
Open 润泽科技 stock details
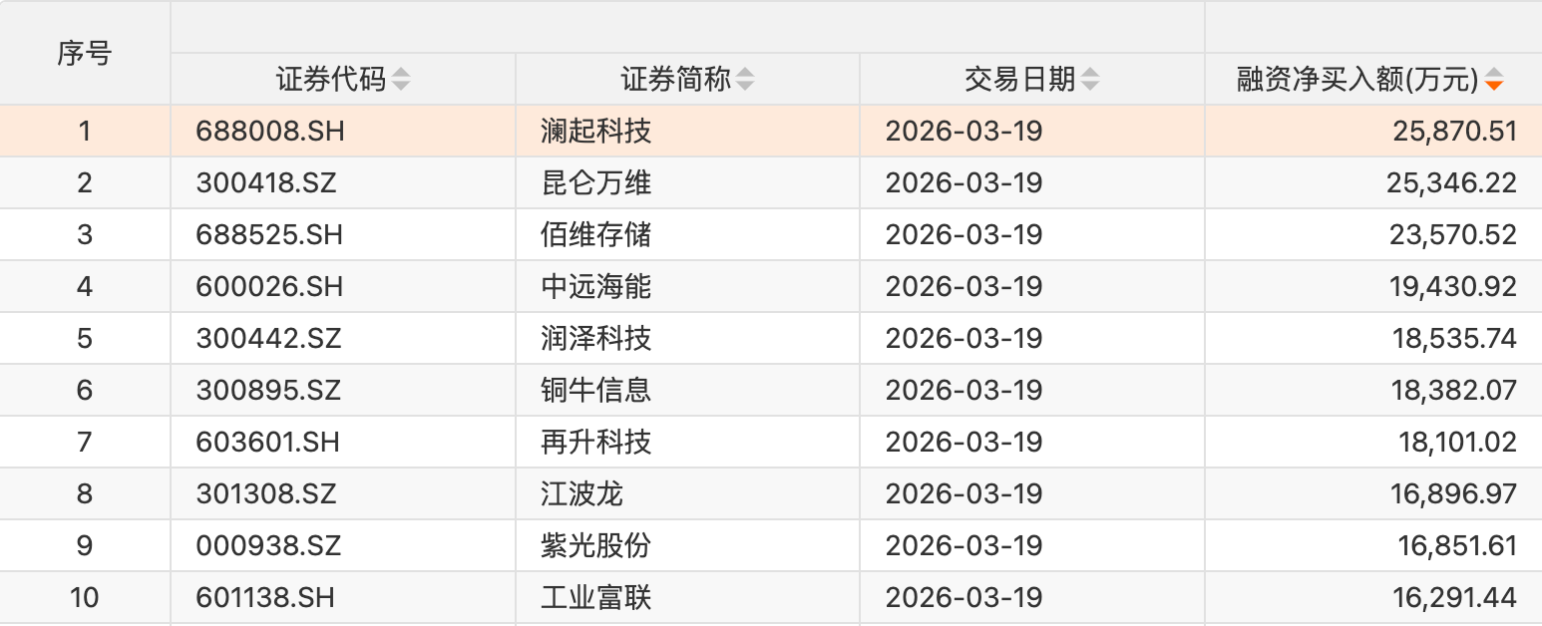[x=596, y=338]
